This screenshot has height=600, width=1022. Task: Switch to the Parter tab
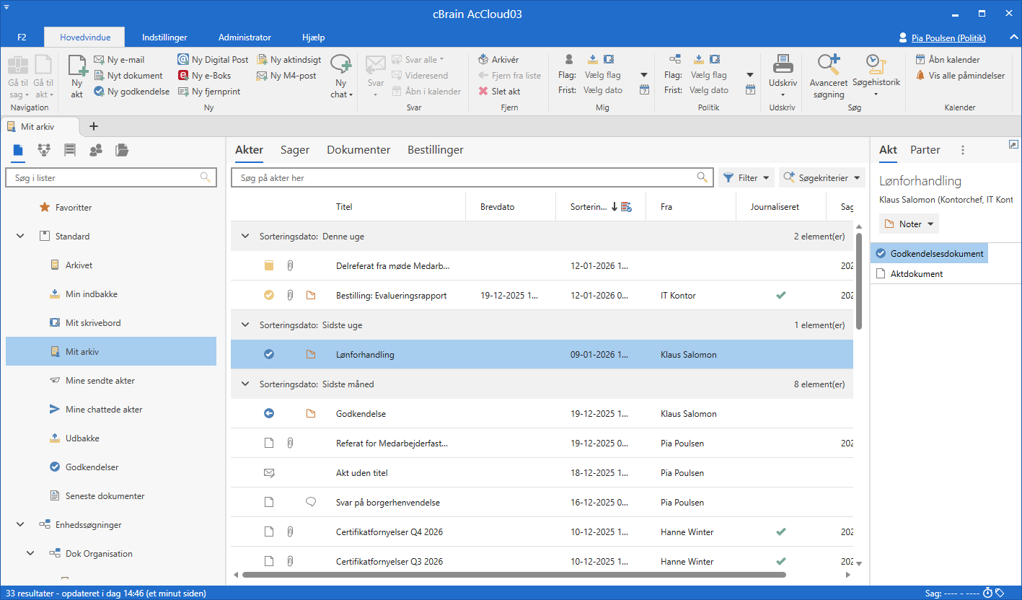click(925, 150)
